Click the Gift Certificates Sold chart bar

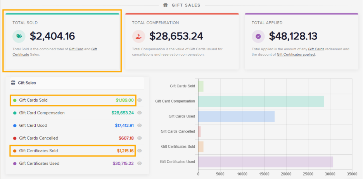coord(201,147)
